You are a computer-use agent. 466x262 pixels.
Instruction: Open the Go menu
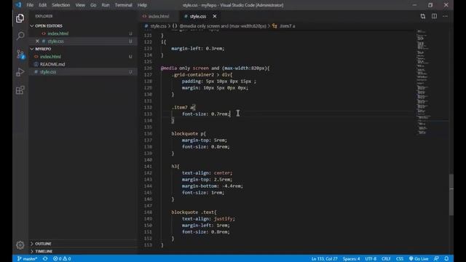pyautogui.click(x=93, y=5)
